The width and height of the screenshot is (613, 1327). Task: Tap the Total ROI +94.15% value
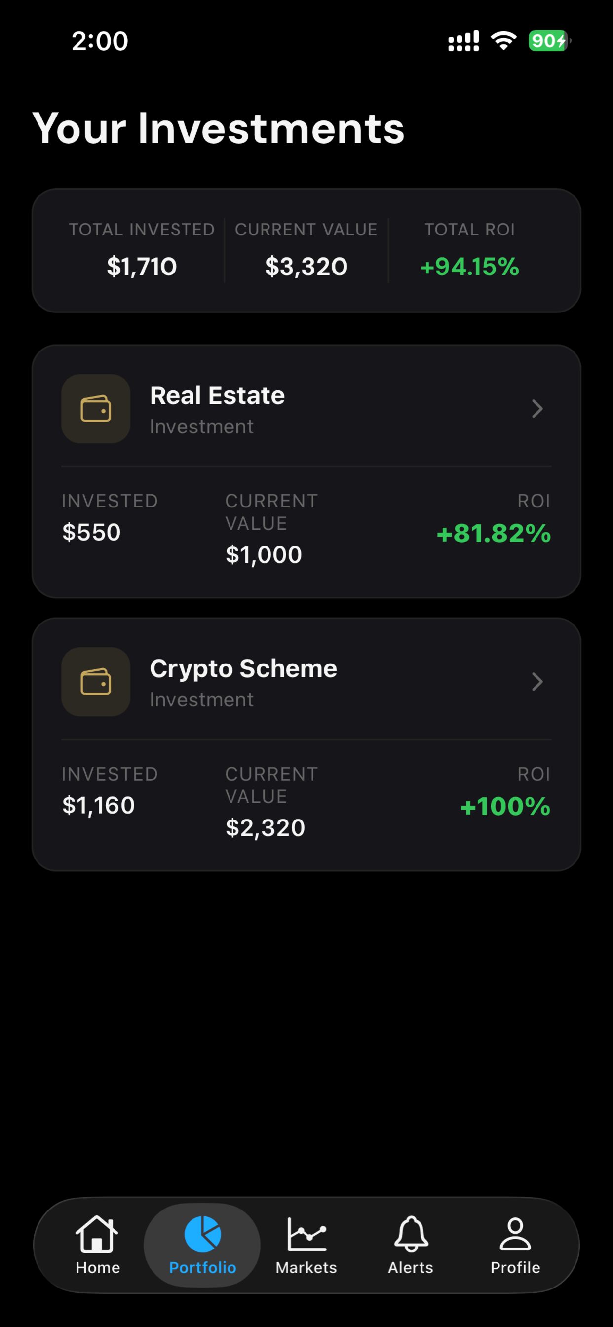click(x=470, y=266)
